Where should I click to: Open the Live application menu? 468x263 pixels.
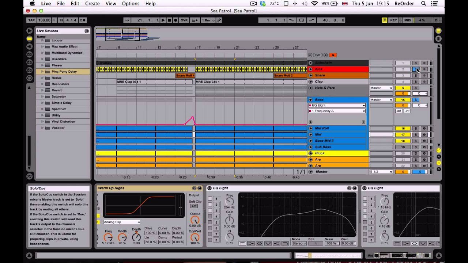(46, 4)
